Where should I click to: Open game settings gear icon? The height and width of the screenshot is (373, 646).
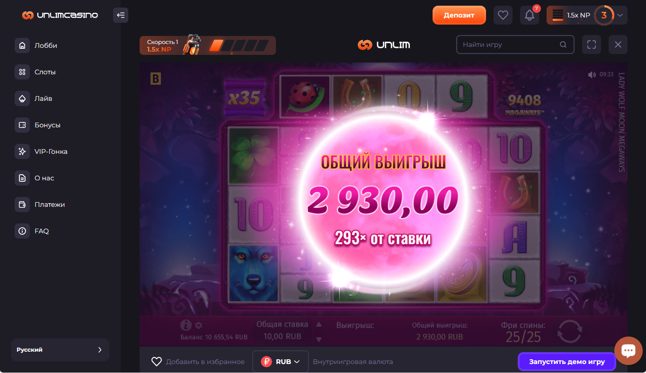198,326
